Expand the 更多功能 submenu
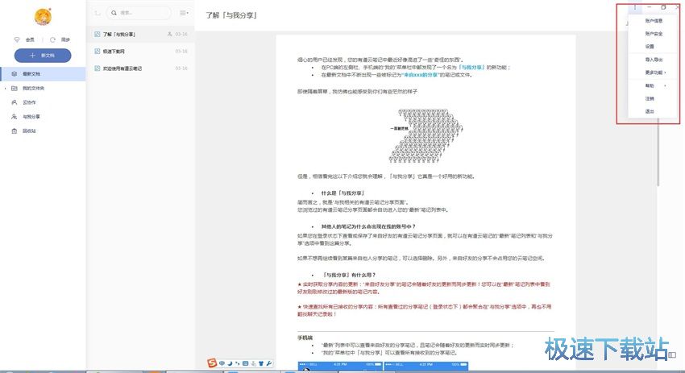This screenshot has height=373, width=685. click(654, 73)
